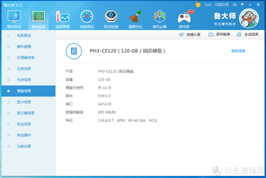
Task: Open 论坛 forum link in title bar
Action: click(208, 5)
